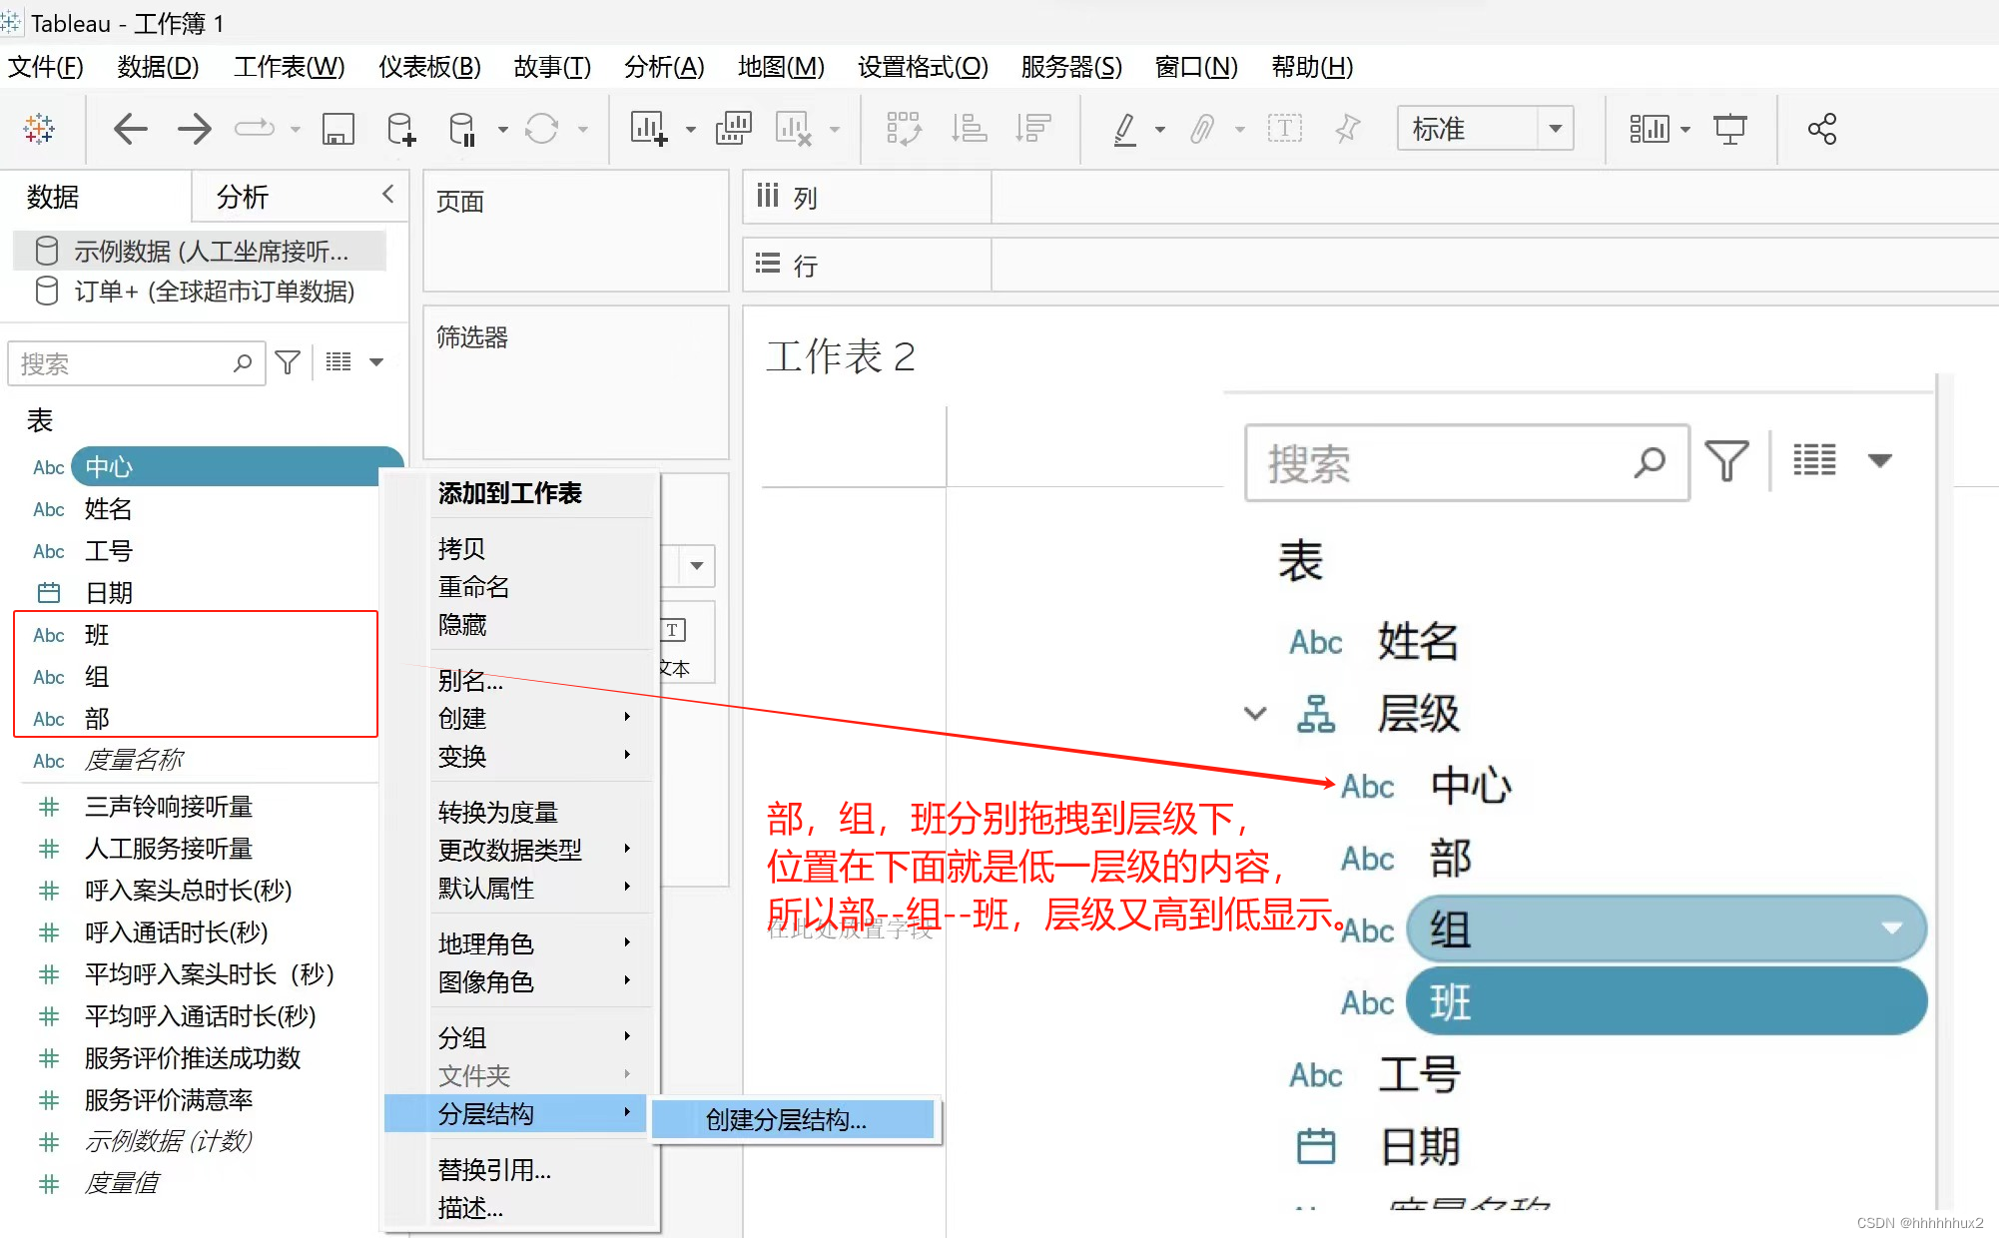Click the Tableau start page logo icon
Viewport: 1999px width, 1238px height.
point(39,129)
